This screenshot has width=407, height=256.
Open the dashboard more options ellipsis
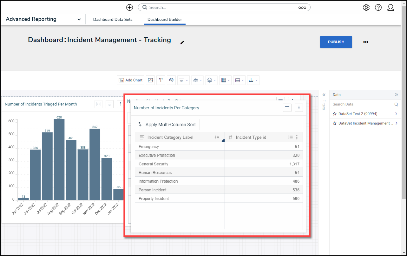click(366, 42)
